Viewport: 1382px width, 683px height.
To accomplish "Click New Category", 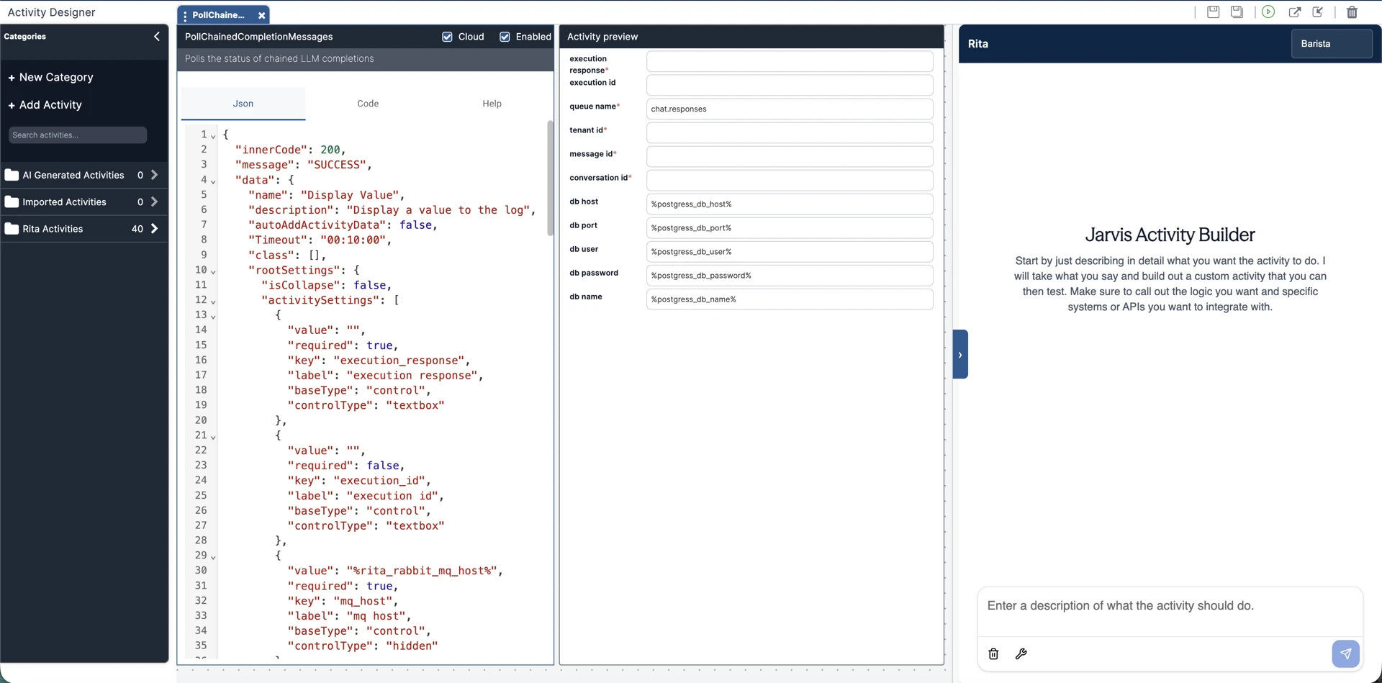I will click(x=50, y=77).
